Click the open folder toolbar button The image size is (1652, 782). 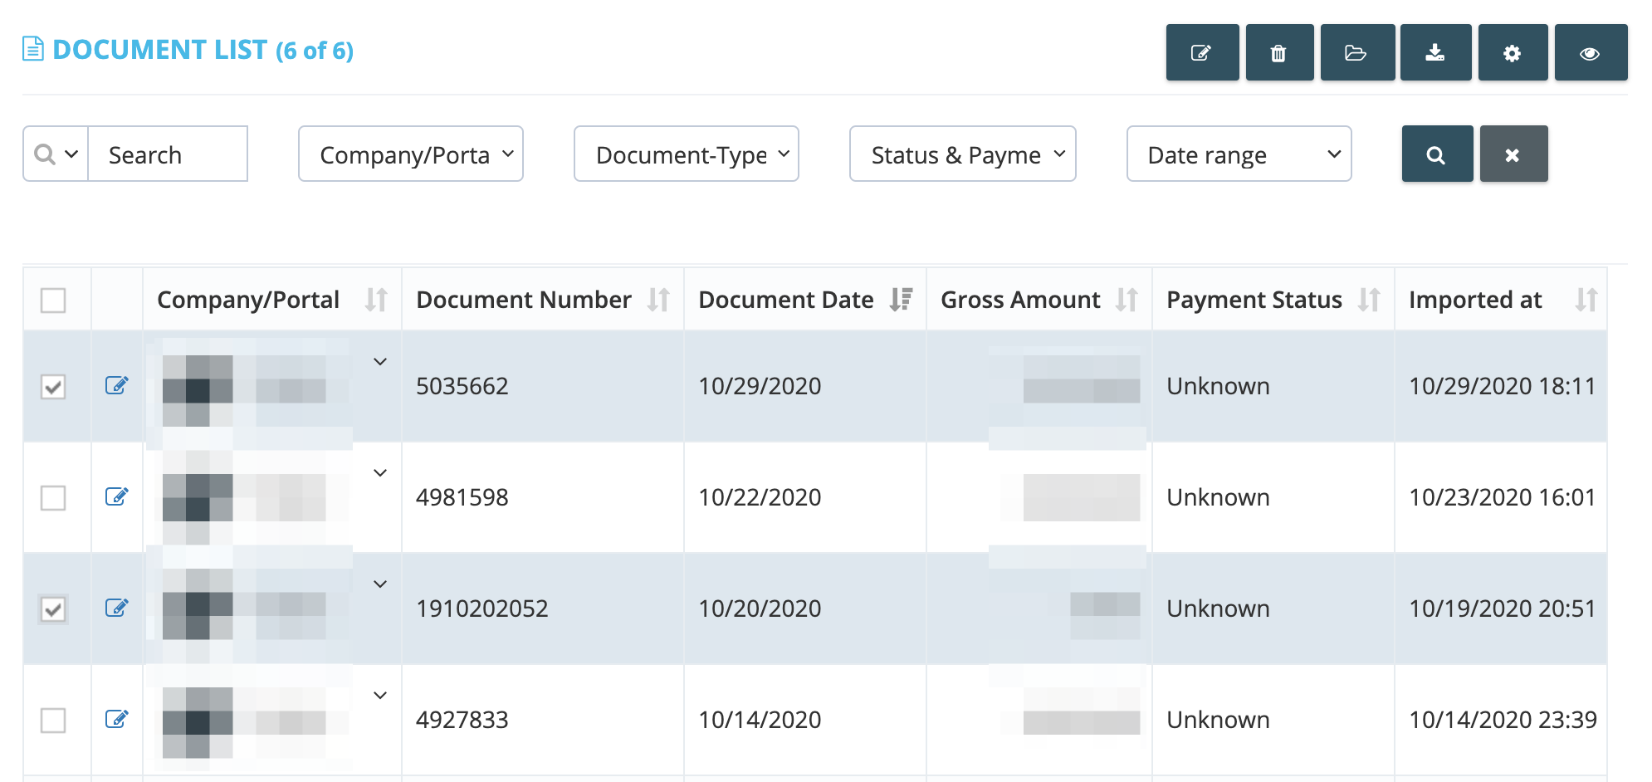point(1356,52)
